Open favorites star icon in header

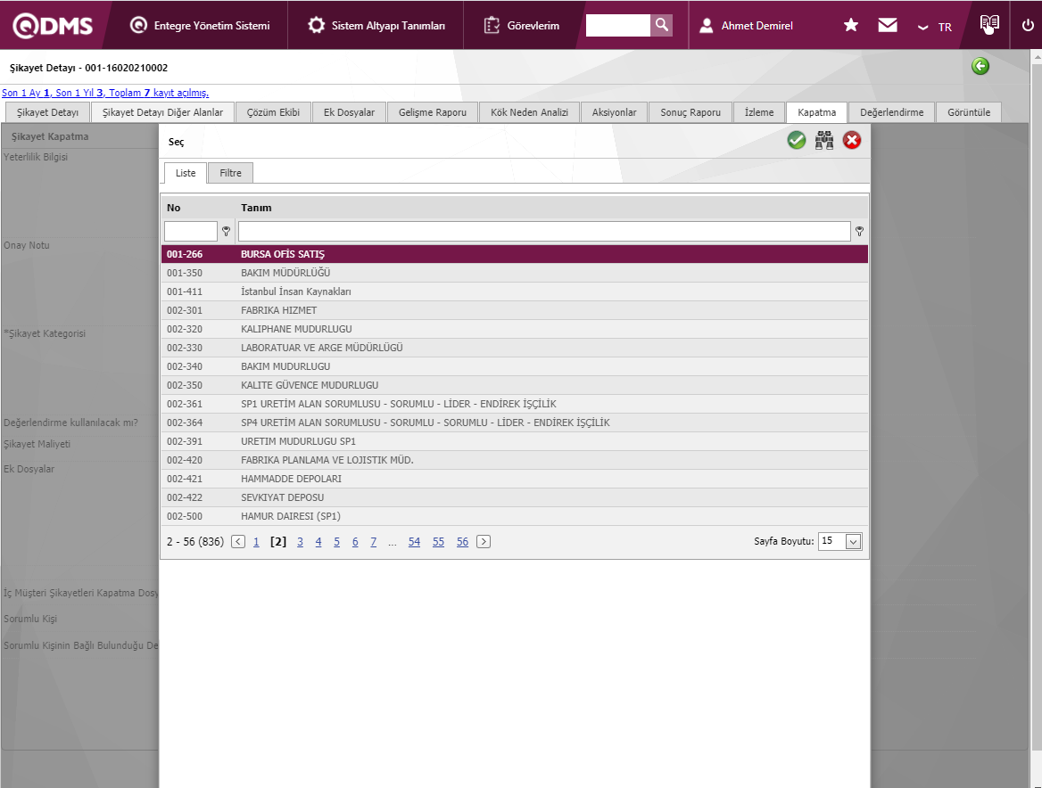[851, 25]
